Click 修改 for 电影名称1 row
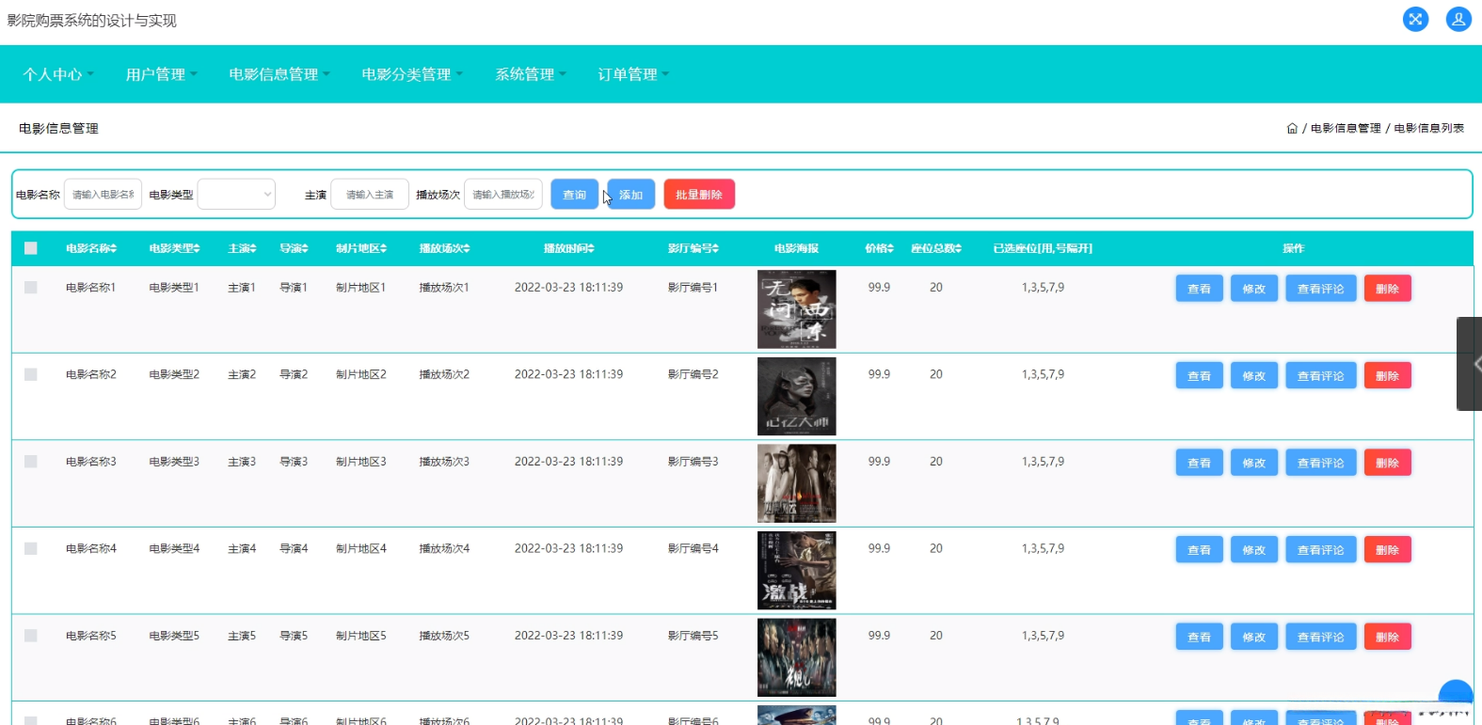This screenshot has width=1482, height=725. (x=1254, y=289)
